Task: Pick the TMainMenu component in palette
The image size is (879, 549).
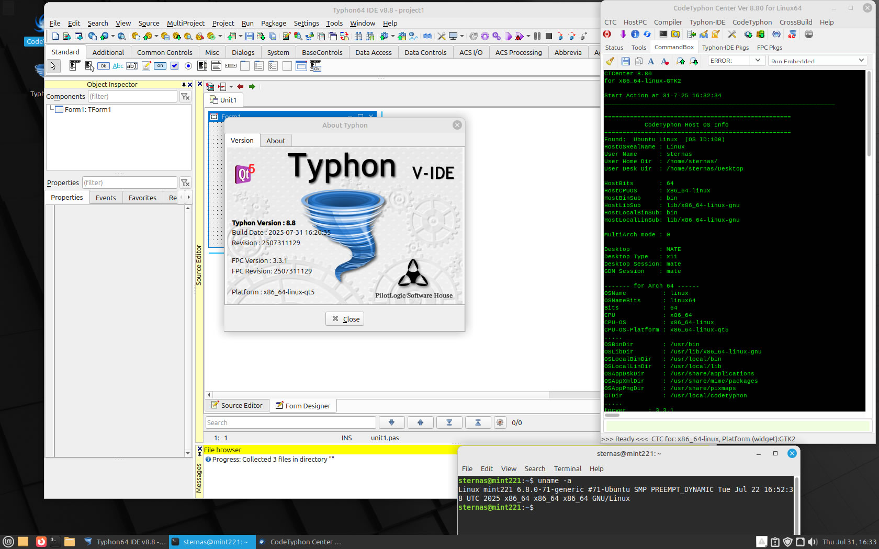Action: pyautogui.click(x=74, y=66)
